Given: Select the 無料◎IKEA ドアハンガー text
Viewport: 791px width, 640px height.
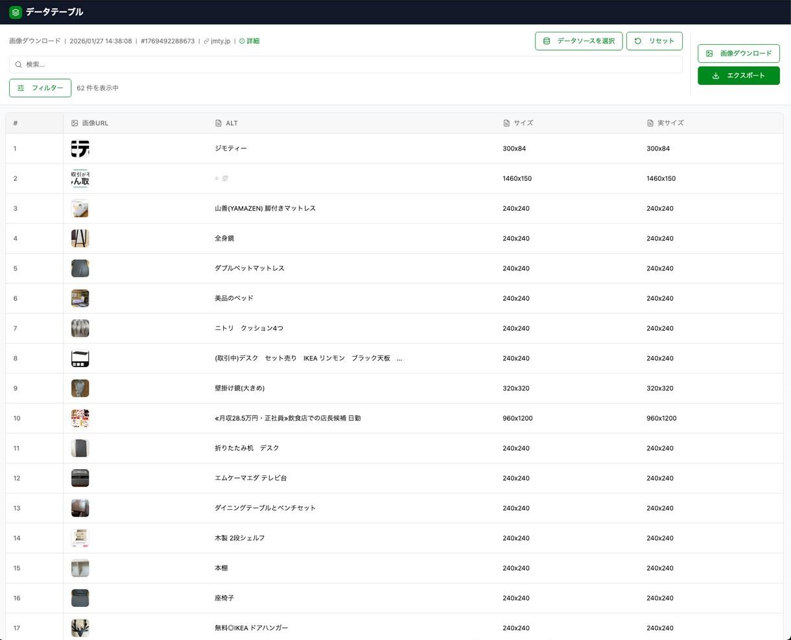Looking at the screenshot, I should (x=252, y=628).
